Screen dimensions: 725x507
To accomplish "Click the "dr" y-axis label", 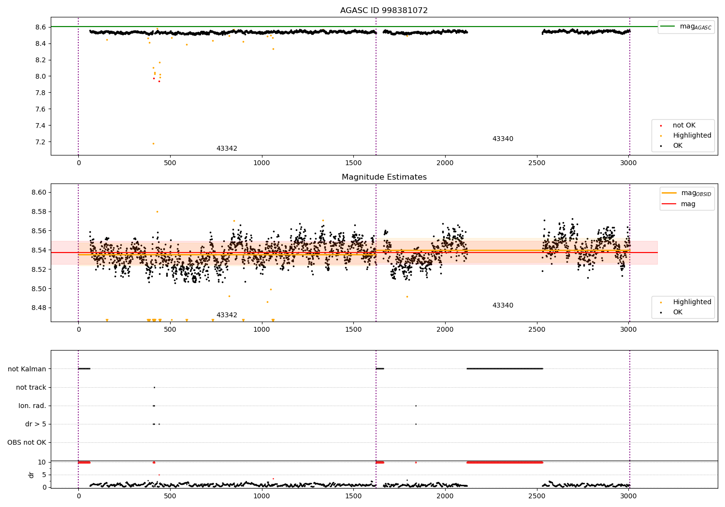I will coord(31,475).
